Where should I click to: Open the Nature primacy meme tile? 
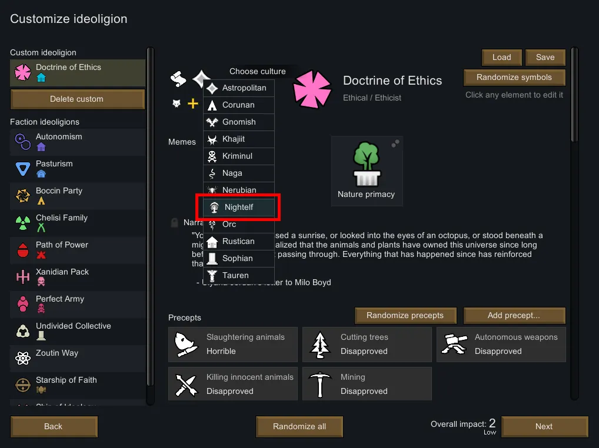tap(367, 171)
